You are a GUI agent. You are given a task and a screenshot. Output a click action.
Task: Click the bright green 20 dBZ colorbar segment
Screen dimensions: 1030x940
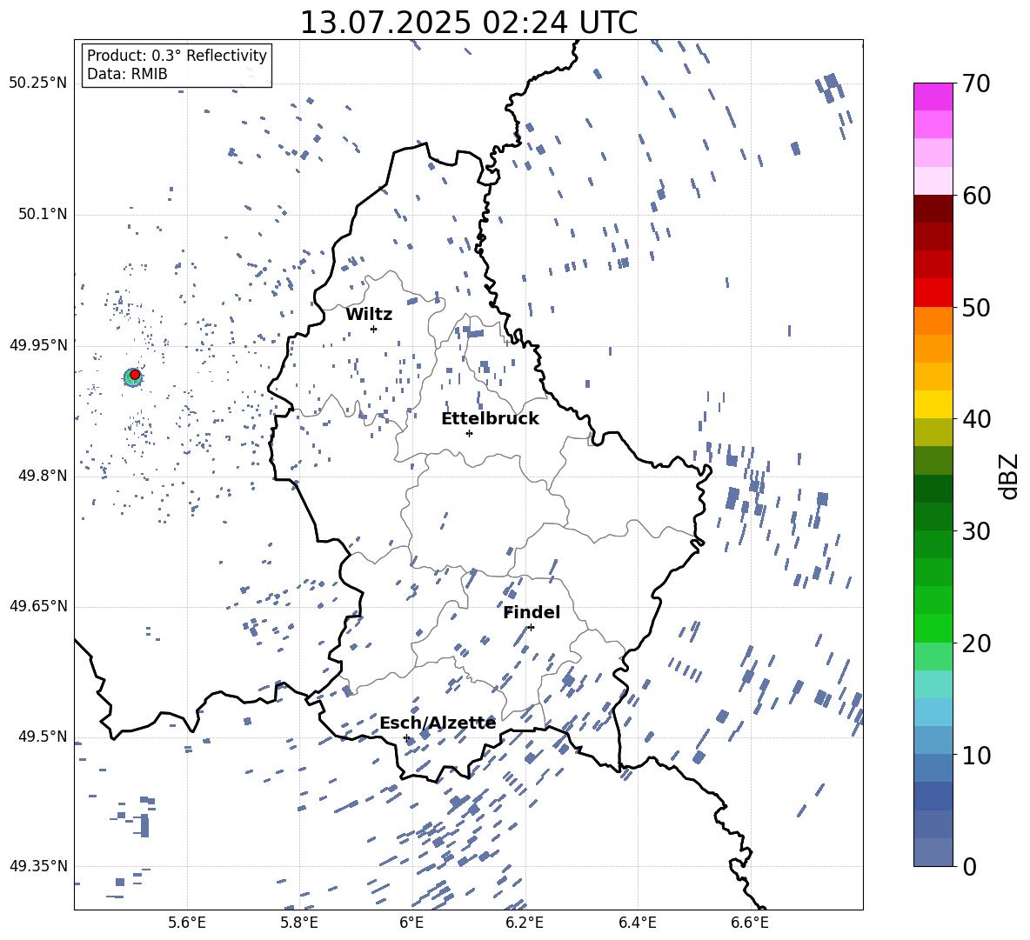pyautogui.click(x=933, y=628)
